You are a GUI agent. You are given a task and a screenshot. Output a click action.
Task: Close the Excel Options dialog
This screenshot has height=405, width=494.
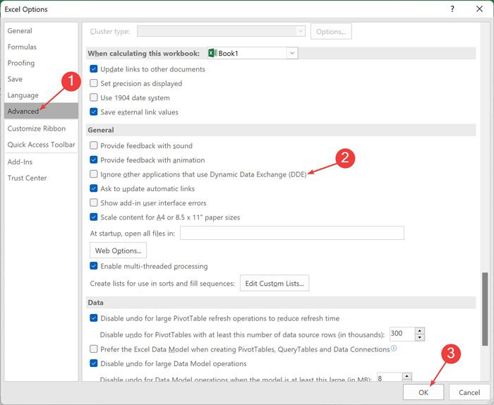tap(479, 8)
